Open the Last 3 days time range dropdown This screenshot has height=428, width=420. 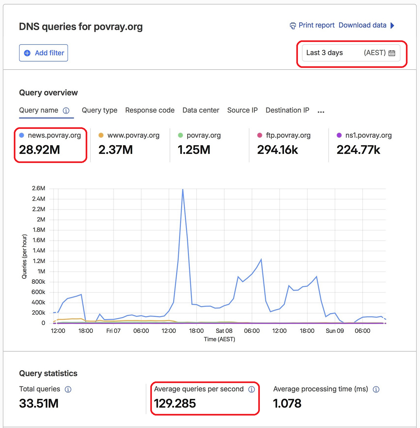(x=351, y=53)
